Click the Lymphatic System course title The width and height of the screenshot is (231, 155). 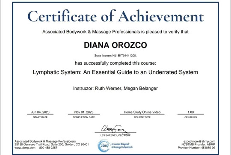click(115, 72)
